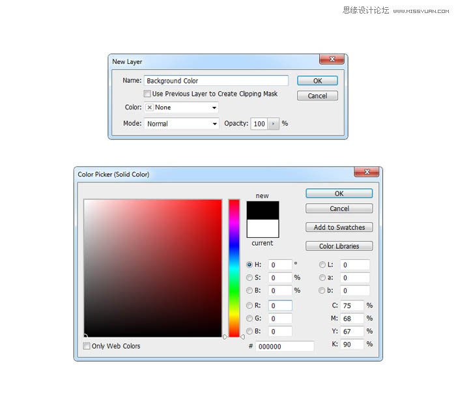Click the hex color code field
This screenshot has width=456, height=415.
pos(284,347)
